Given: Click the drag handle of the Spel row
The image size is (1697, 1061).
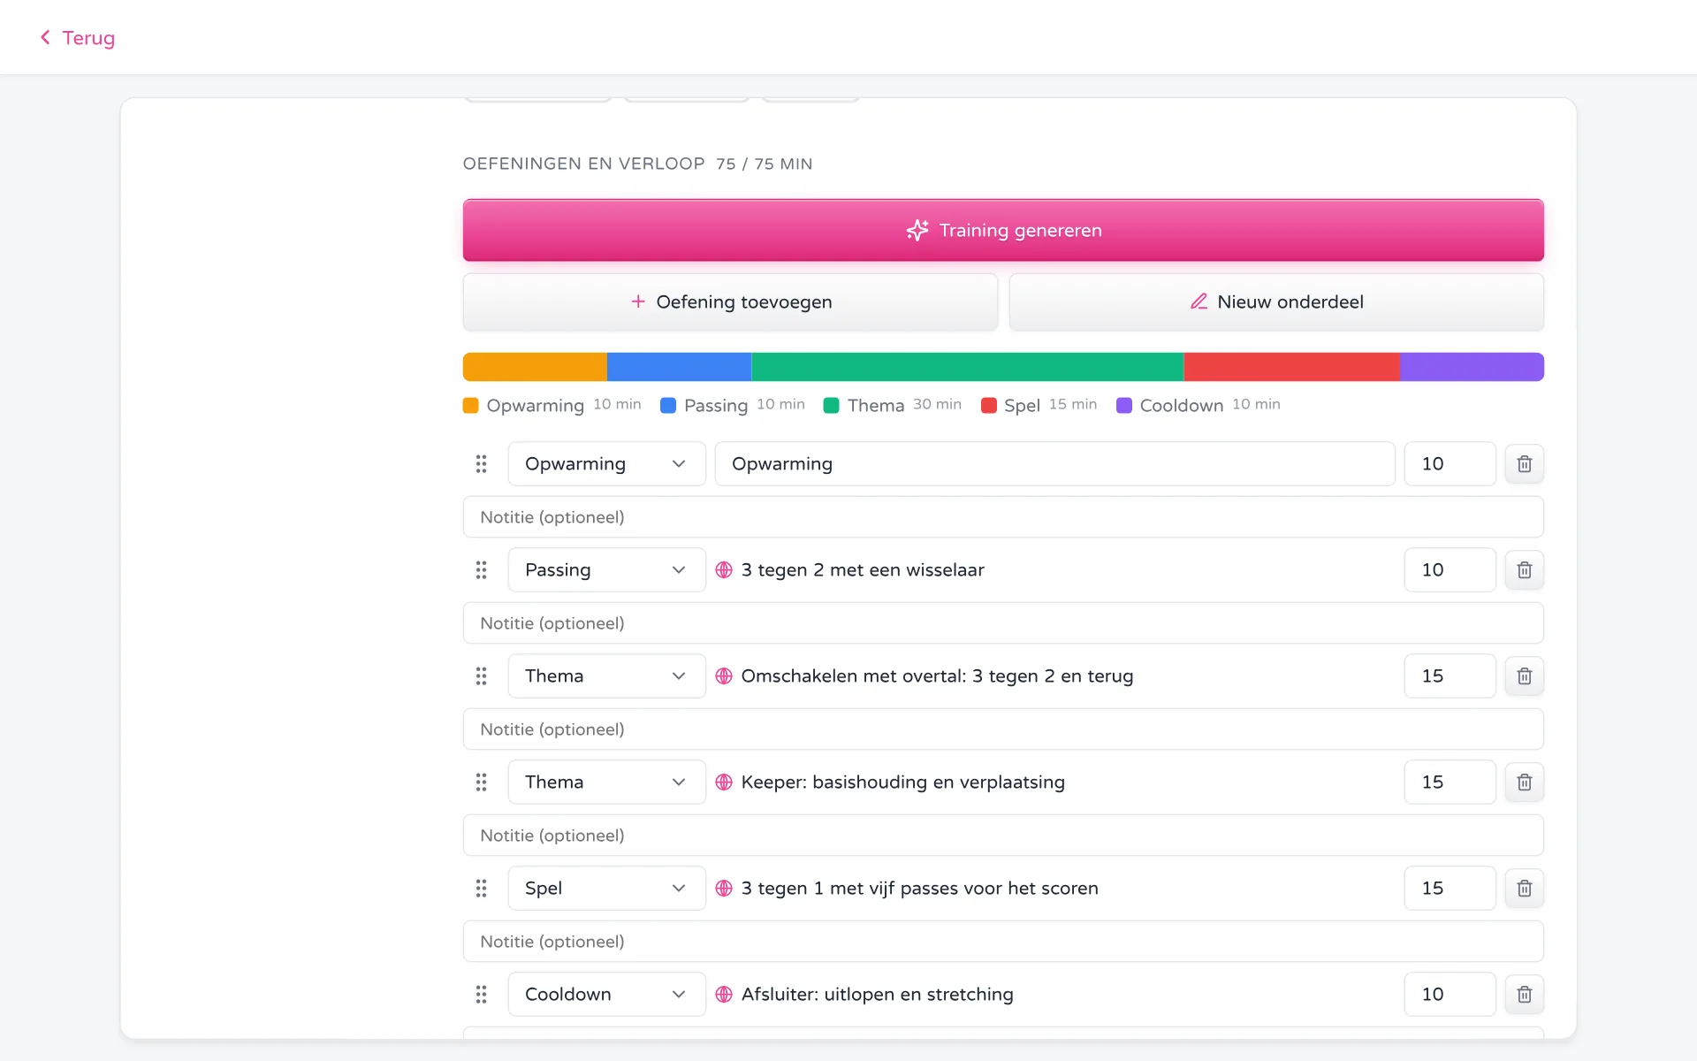Looking at the screenshot, I should (x=481, y=888).
